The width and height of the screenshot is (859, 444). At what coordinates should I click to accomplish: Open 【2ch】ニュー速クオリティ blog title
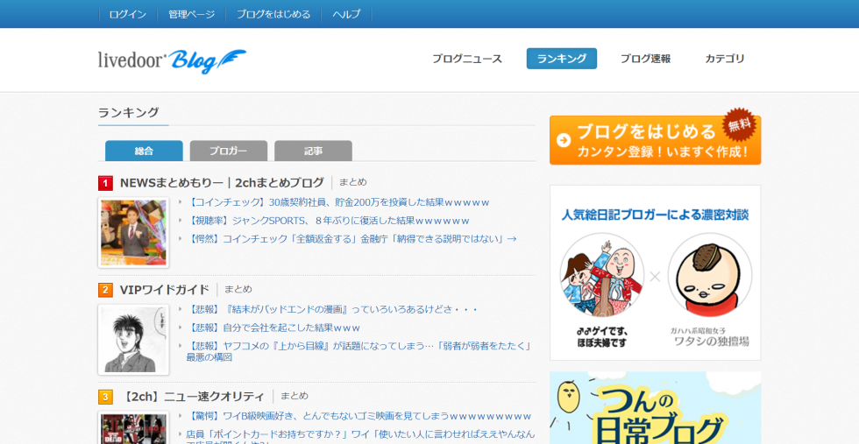[192, 397]
